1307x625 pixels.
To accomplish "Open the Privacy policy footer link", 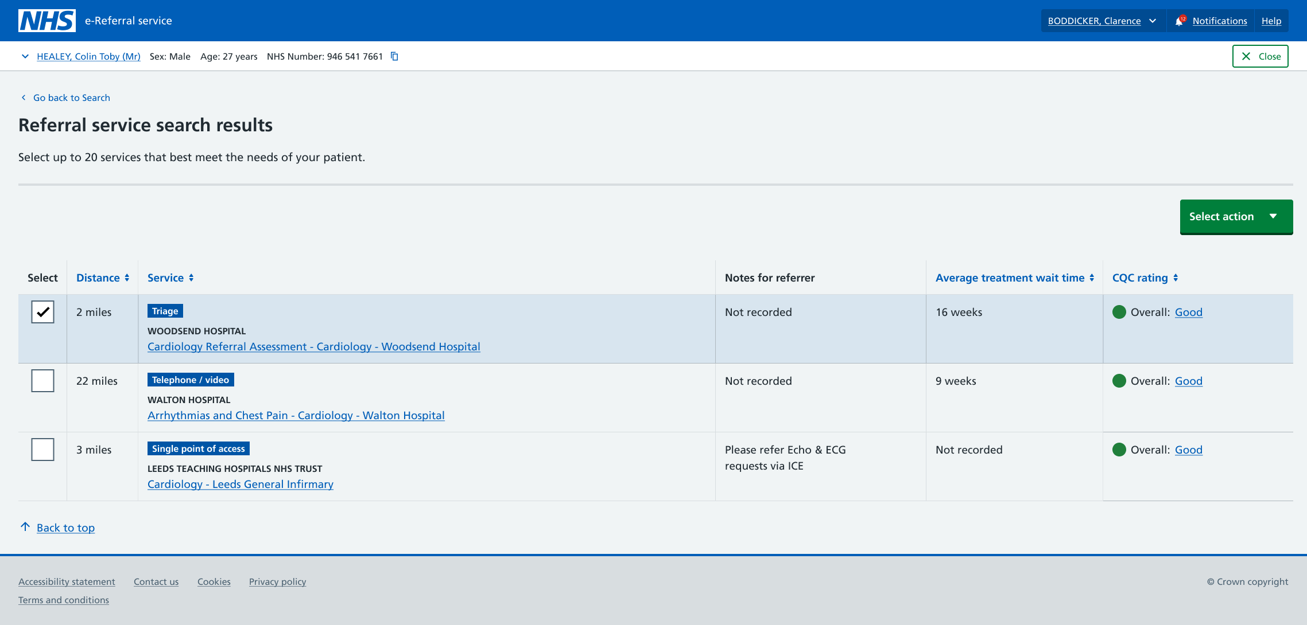I will point(278,581).
